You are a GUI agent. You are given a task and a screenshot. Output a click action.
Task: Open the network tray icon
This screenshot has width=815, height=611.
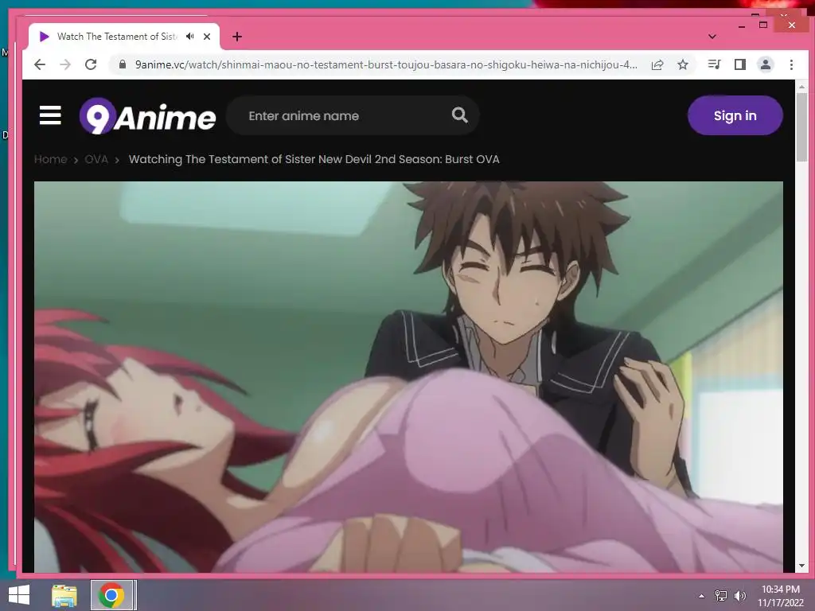point(721,596)
